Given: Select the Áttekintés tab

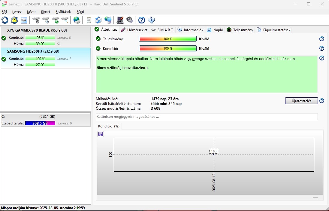Looking at the screenshot, I should click(x=106, y=29).
